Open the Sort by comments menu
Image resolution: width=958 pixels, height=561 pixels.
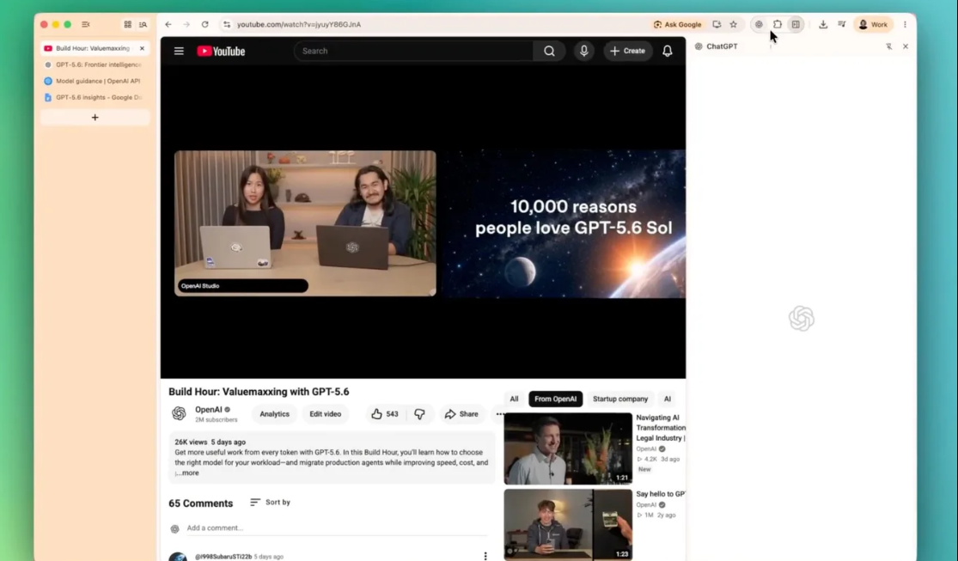[270, 503]
